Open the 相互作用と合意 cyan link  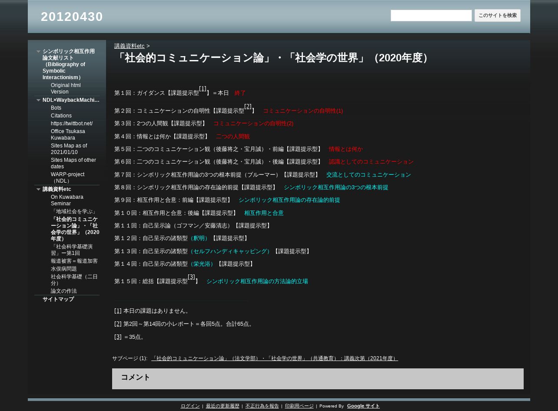264,213
